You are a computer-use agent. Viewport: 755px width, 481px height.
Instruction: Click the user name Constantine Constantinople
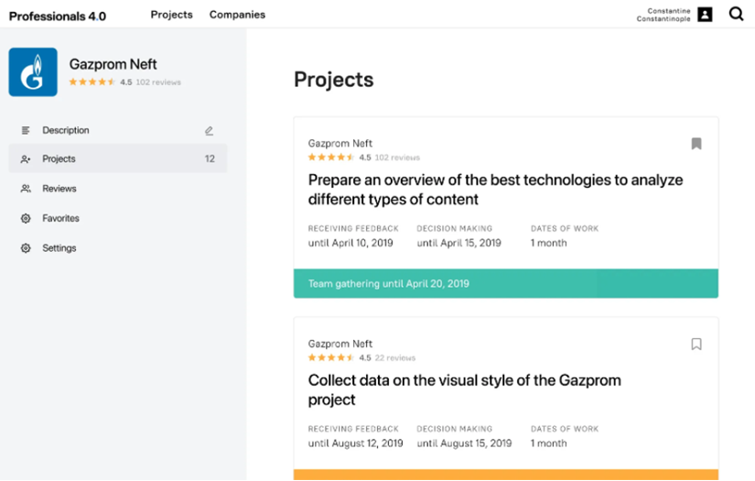pyautogui.click(x=663, y=15)
